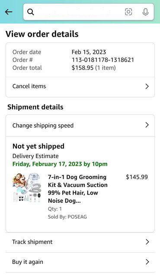Tap the Friday, February 17 delivery estimate
The height and width of the screenshot is (277, 160).
tap(60, 164)
